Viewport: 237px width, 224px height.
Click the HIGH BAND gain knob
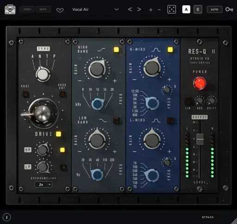[97, 69]
